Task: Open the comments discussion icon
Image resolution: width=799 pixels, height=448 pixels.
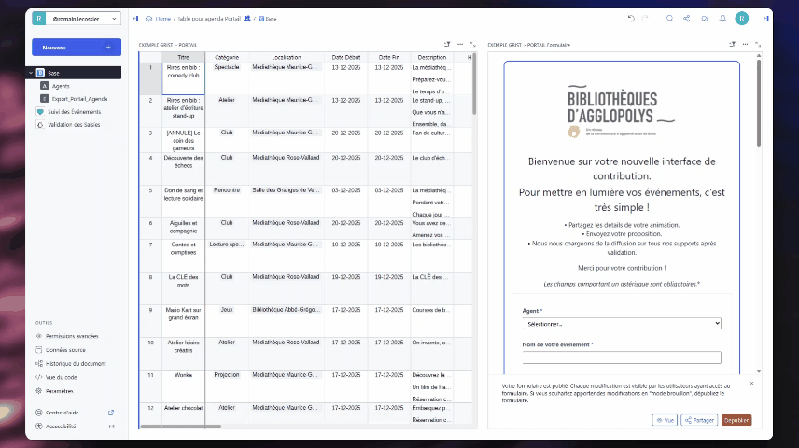Action: click(705, 18)
